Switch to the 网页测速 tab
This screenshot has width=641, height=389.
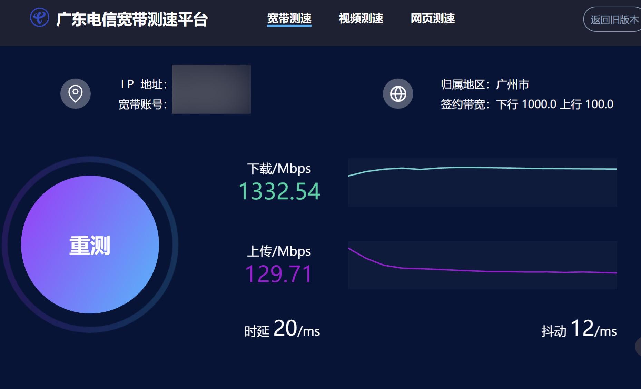433,19
